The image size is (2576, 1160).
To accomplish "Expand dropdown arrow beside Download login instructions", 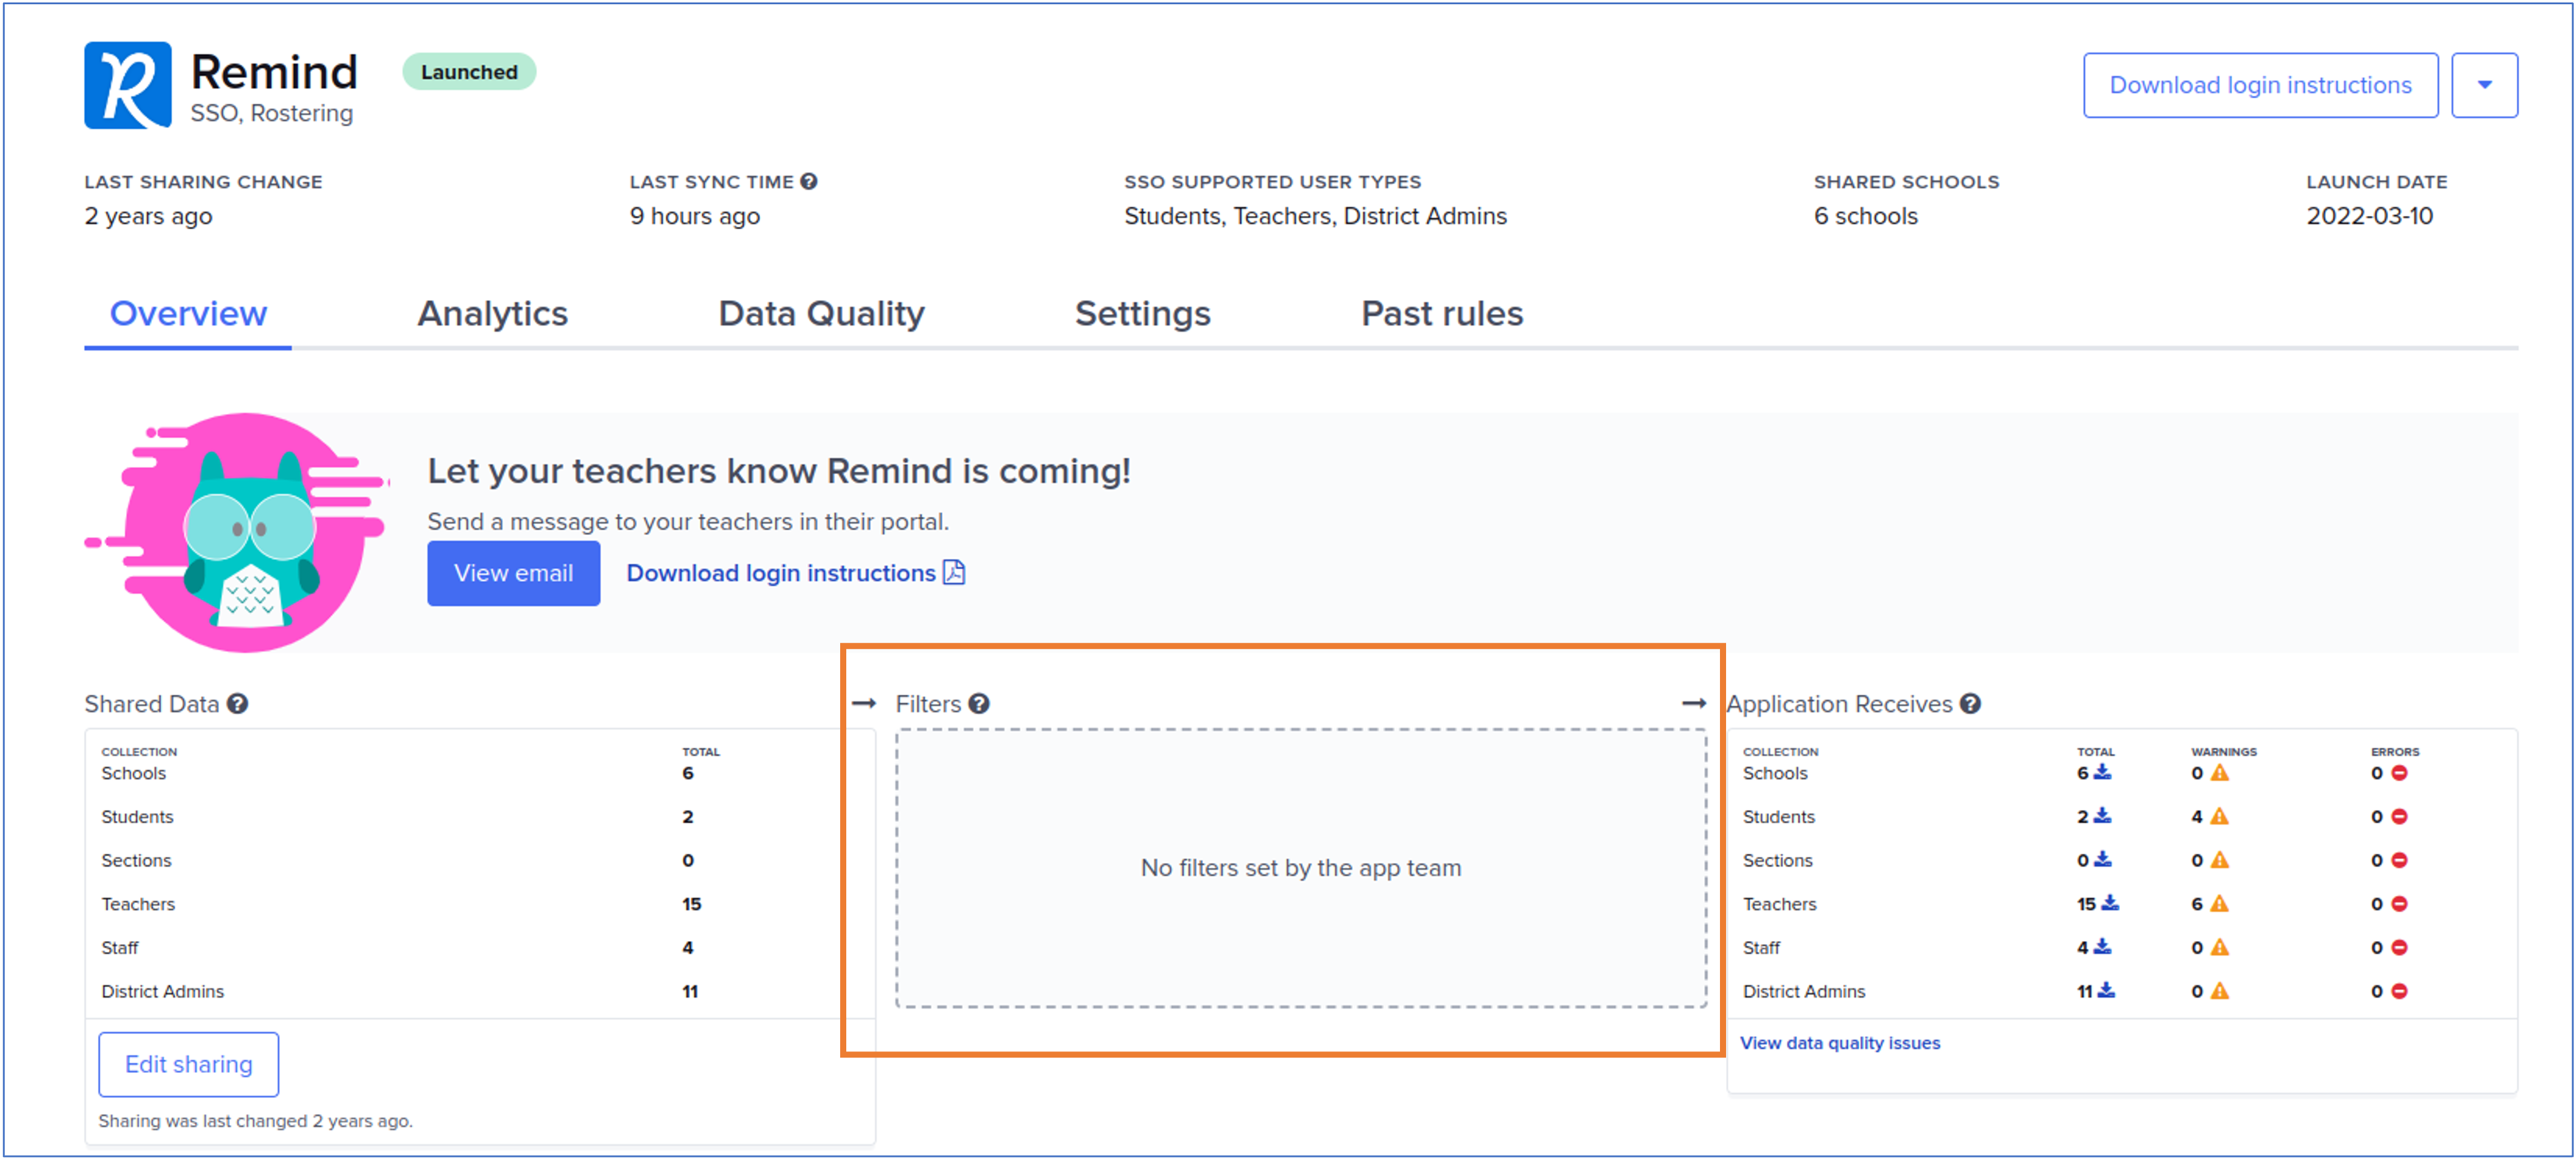I will click(x=2484, y=85).
